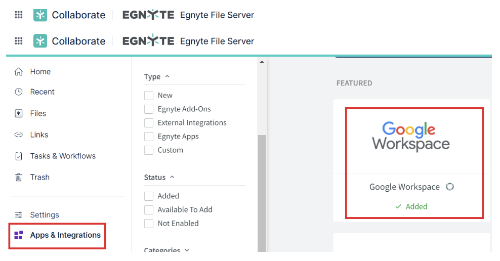Collapse the Status filter section
This screenshot has width=500, height=261.
click(x=172, y=177)
